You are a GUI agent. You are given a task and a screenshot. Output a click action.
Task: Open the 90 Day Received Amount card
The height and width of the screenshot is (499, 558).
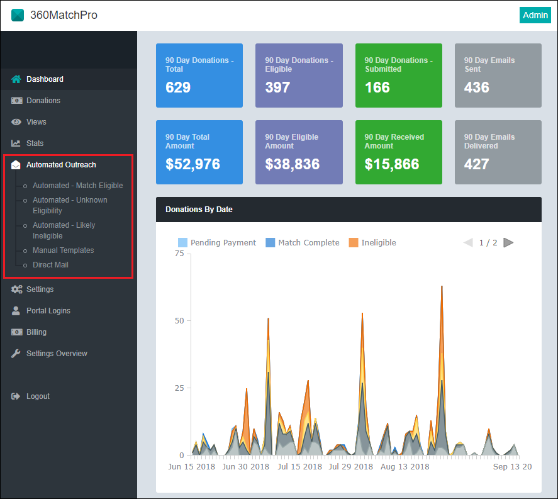[x=399, y=152]
